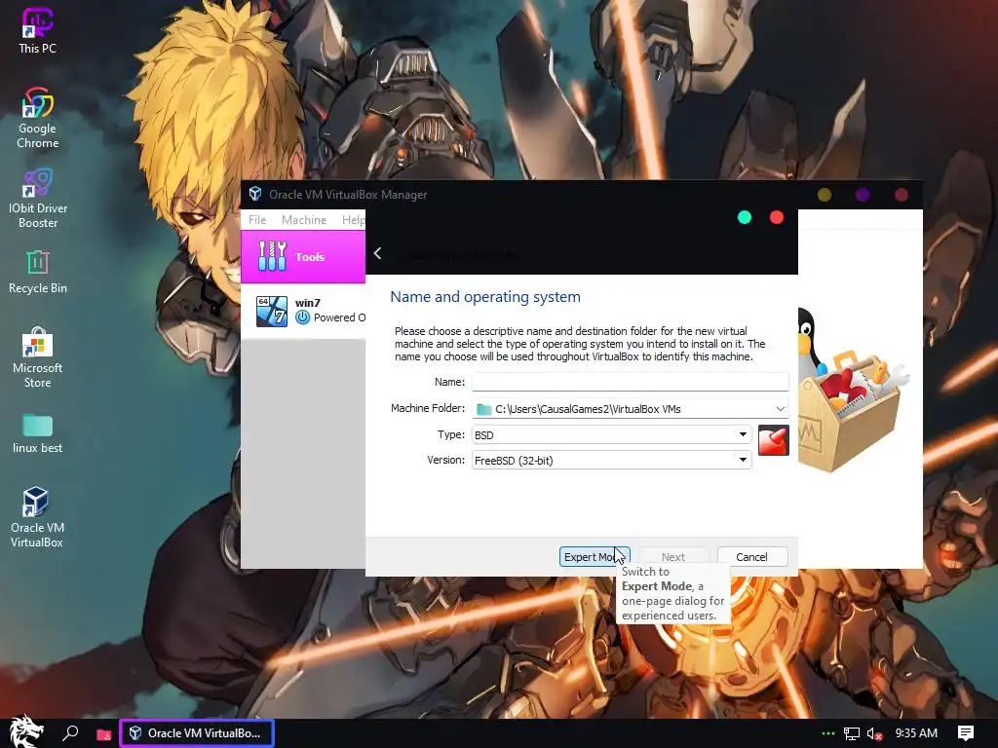The height and width of the screenshot is (748, 998).
Task: Open the Help menu
Action: pyautogui.click(x=353, y=219)
